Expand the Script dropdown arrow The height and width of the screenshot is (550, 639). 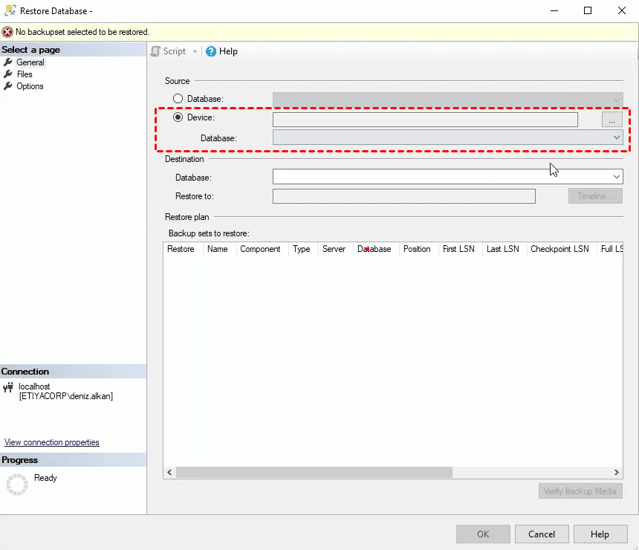point(195,51)
